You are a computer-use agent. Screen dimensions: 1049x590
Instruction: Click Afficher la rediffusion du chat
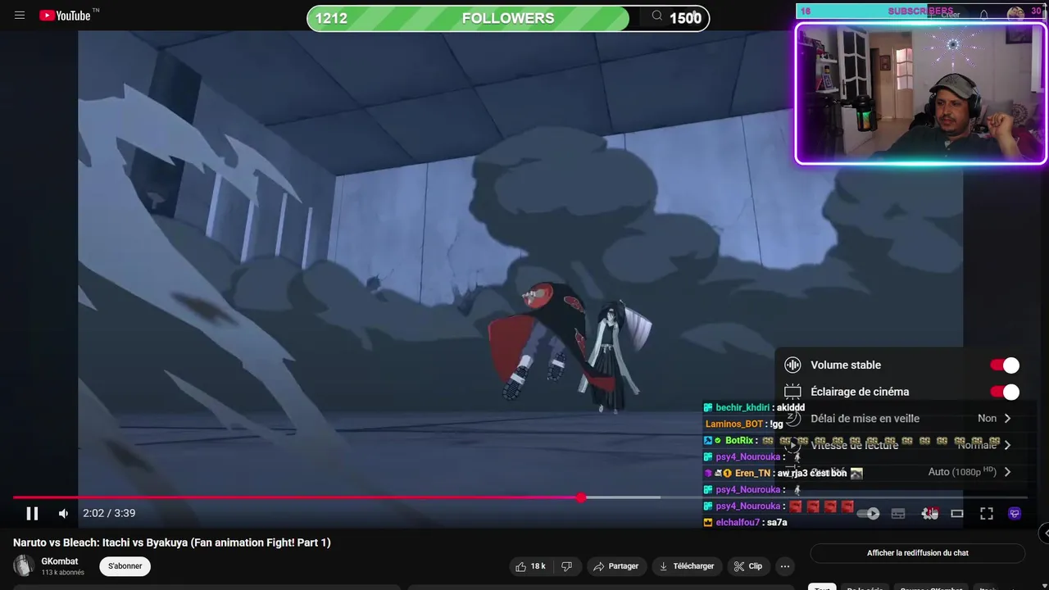click(x=918, y=553)
